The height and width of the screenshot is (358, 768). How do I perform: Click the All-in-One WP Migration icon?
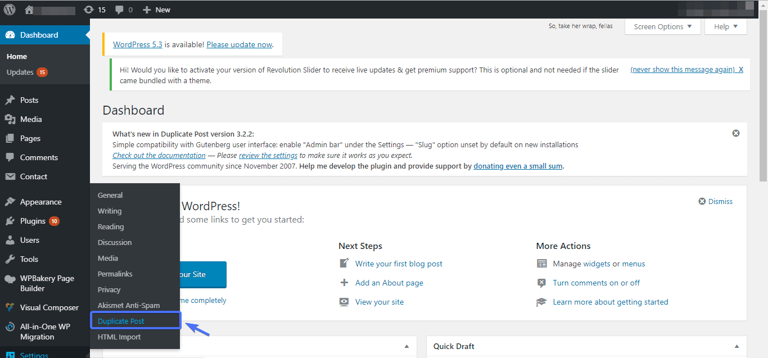(10, 327)
